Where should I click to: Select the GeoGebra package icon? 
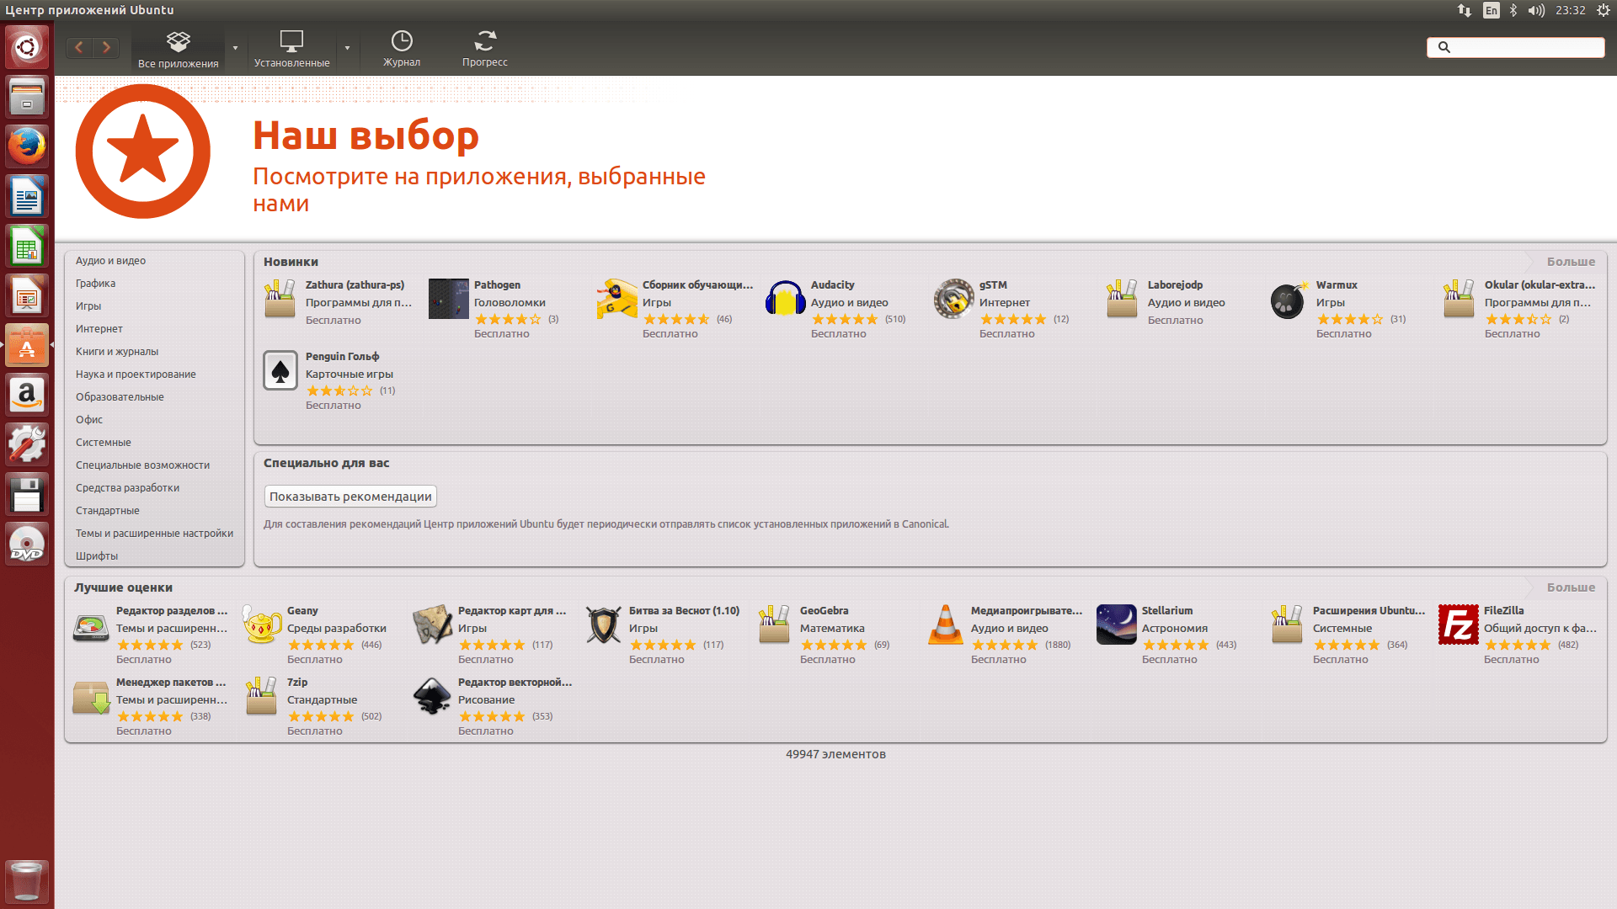[x=774, y=625]
